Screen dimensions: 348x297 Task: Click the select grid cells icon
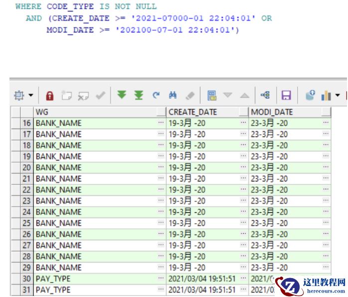(19, 95)
